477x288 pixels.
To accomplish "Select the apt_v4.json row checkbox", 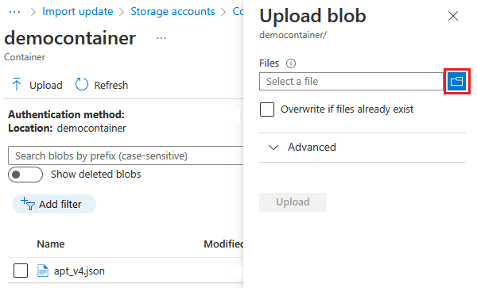I will pos(21,271).
